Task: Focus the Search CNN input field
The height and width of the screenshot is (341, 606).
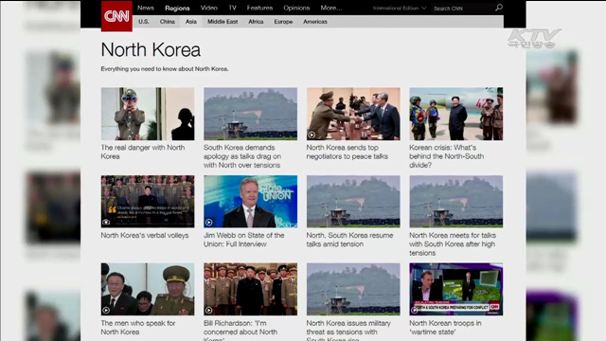Action: (x=463, y=9)
